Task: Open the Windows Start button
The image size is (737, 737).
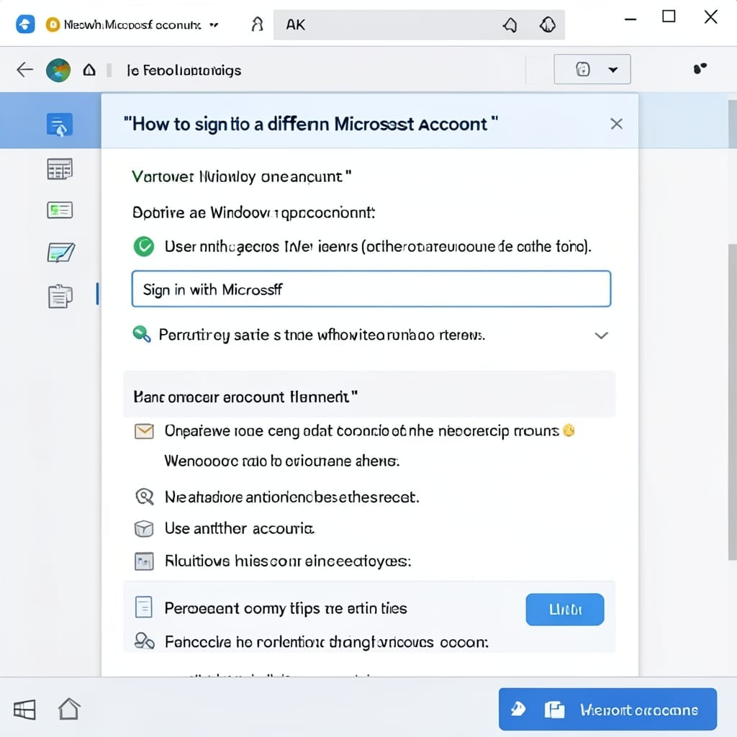Action: [x=24, y=709]
